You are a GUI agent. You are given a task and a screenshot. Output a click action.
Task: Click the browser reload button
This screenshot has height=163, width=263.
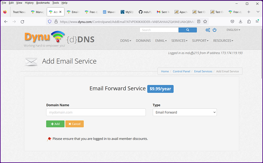click(x=22, y=22)
